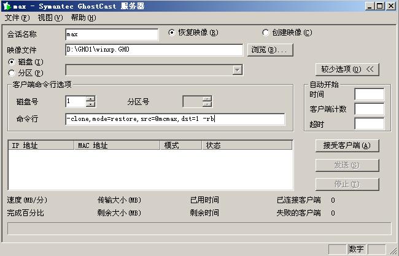Click the 剩余时间 label
Image resolution: width=399 pixels, height=256 pixels.
click(204, 213)
